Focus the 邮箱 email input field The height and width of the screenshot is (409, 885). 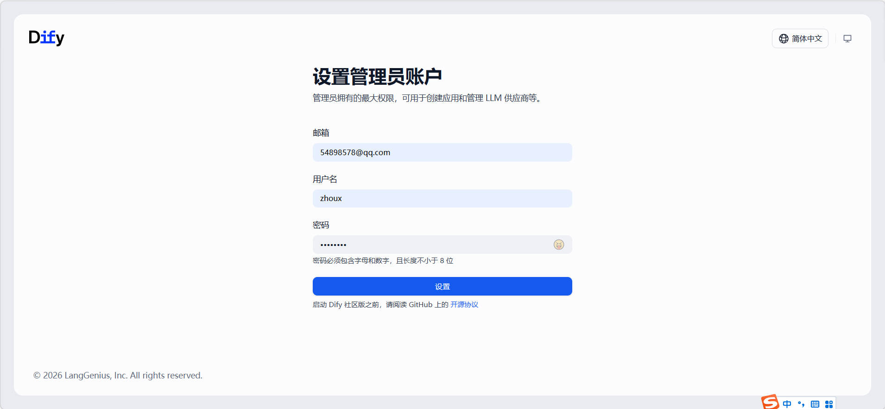pos(442,152)
